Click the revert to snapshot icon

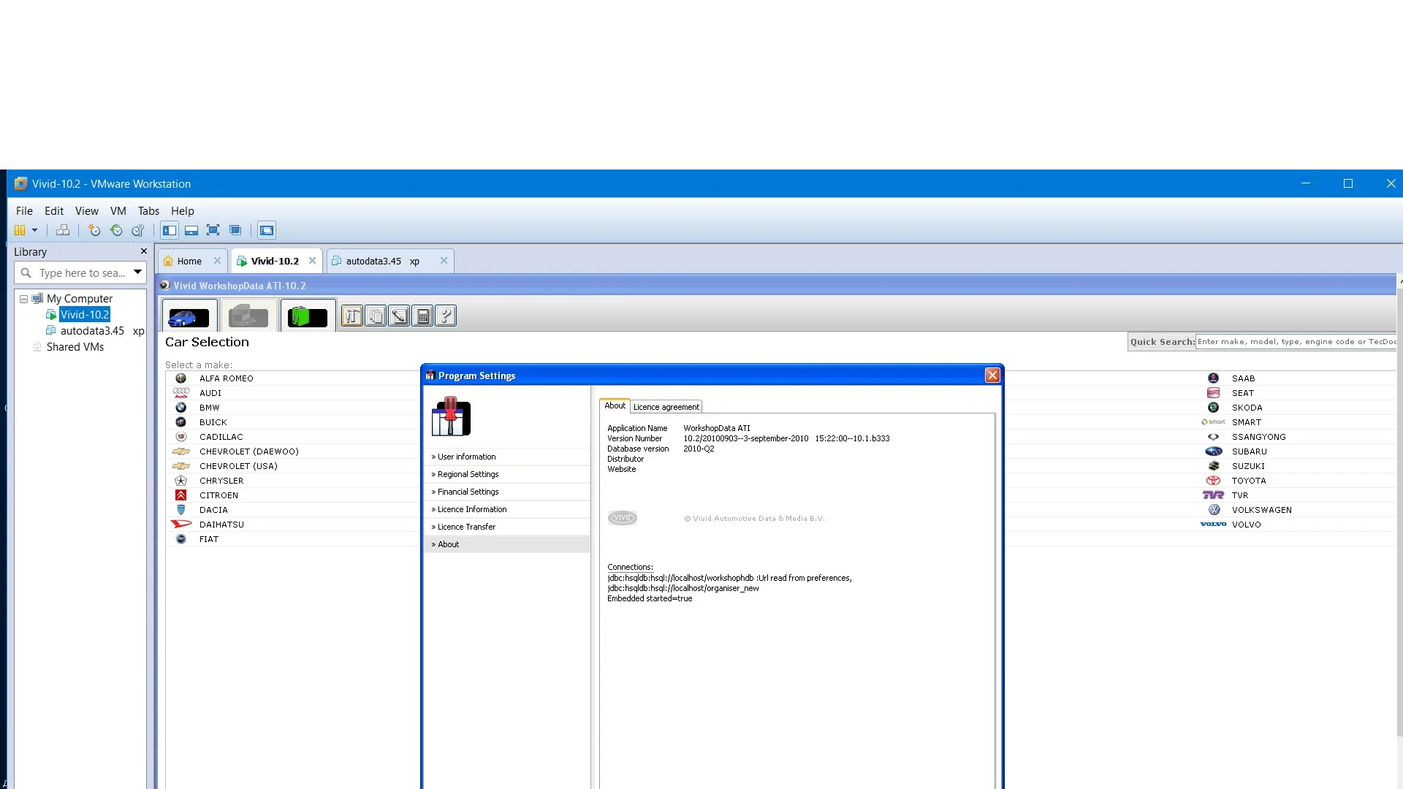[x=116, y=230]
